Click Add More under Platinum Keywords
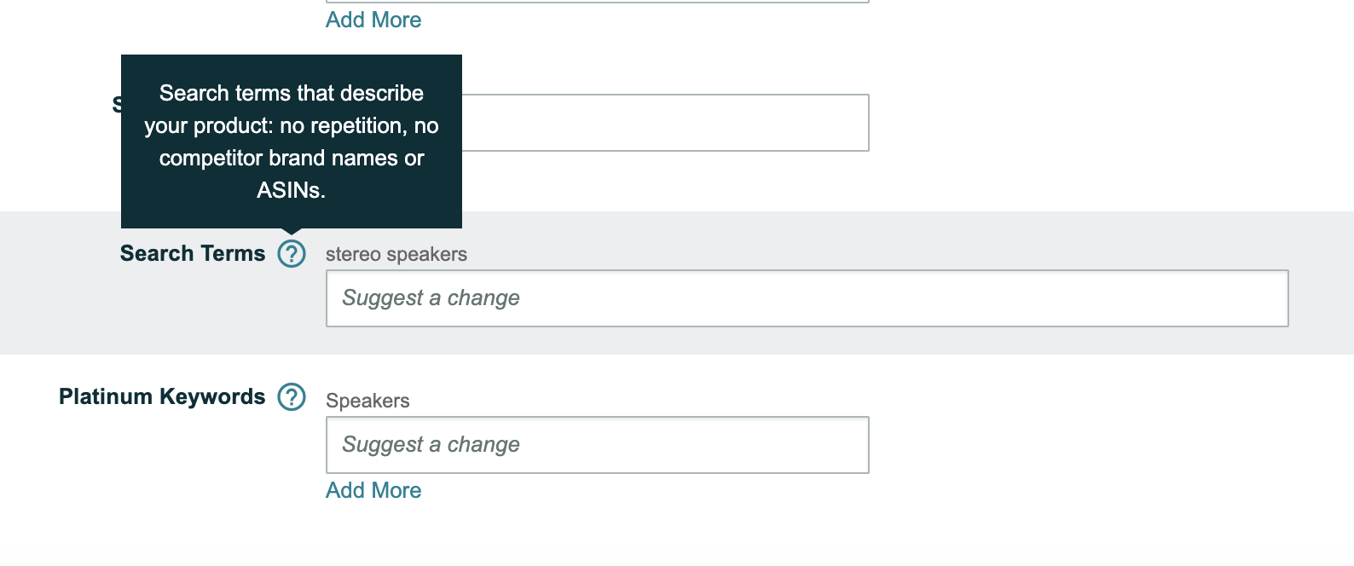1354x566 pixels. 373,491
